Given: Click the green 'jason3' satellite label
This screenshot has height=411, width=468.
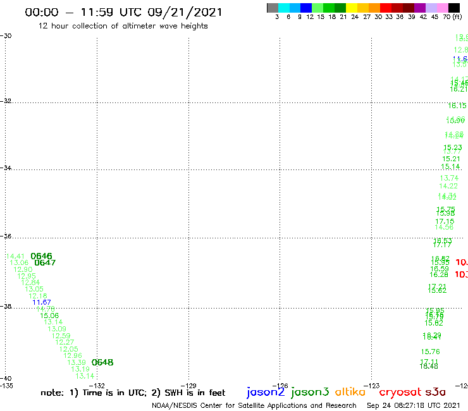Looking at the screenshot, I should [x=310, y=392].
